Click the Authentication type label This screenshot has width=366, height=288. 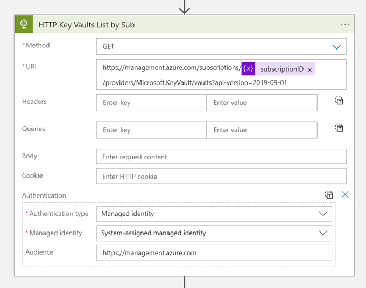point(59,214)
